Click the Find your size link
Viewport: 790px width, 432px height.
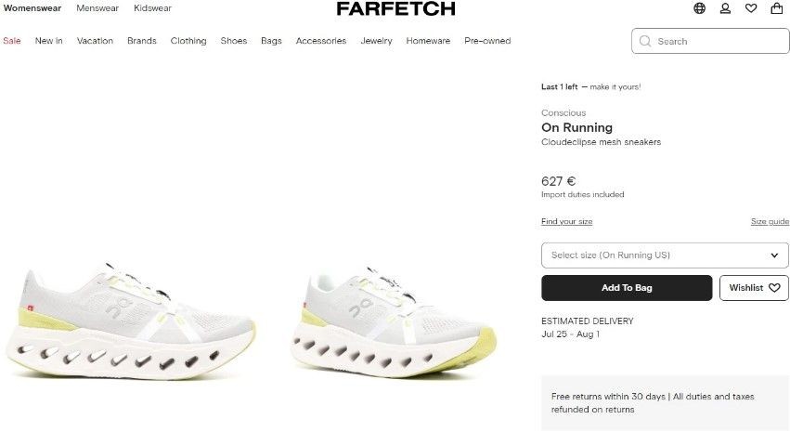567,221
